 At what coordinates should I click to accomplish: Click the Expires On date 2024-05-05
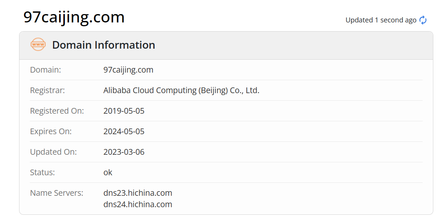124,131
